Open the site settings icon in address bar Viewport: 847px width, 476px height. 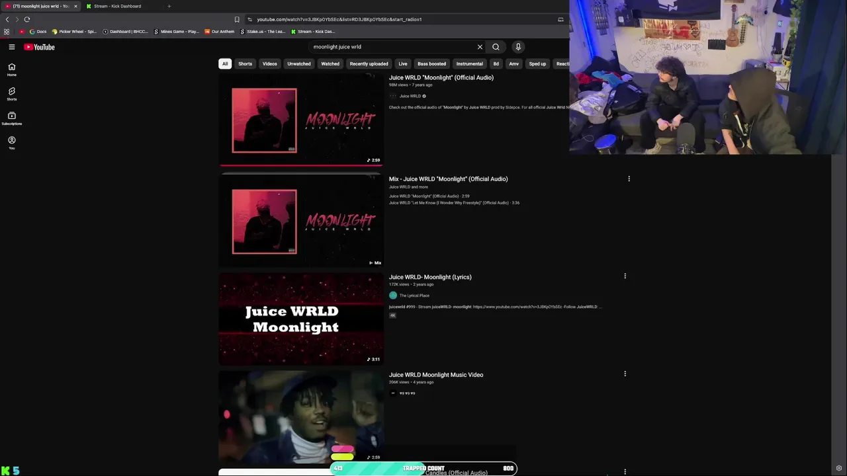(x=250, y=19)
